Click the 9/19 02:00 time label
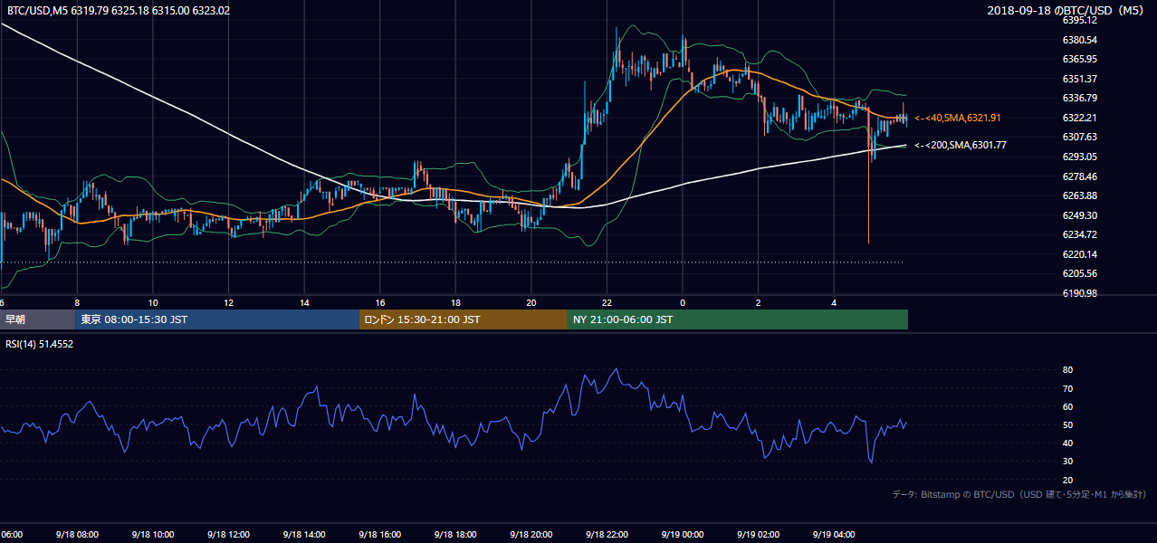Viewport: 1157px width, 543px height. click(758, 535)
